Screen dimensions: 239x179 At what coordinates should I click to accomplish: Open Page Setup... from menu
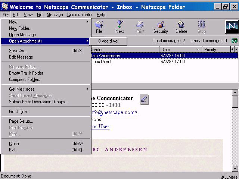[45, 121]
